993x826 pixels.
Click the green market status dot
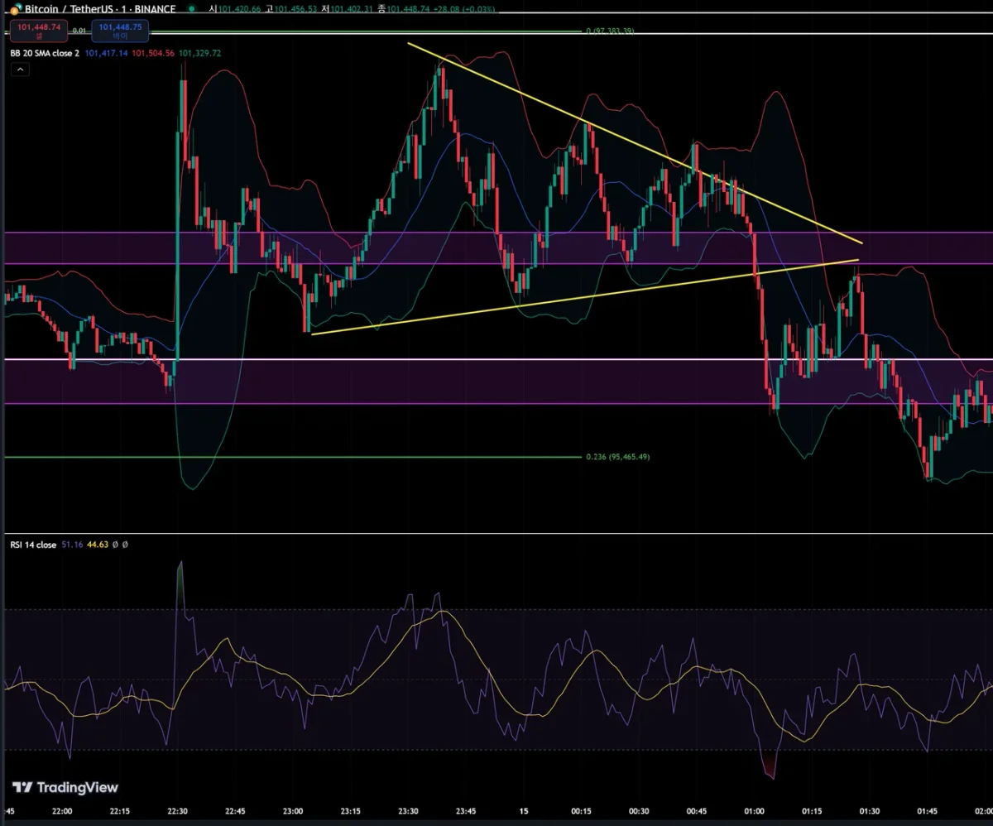tap(192, 9)
